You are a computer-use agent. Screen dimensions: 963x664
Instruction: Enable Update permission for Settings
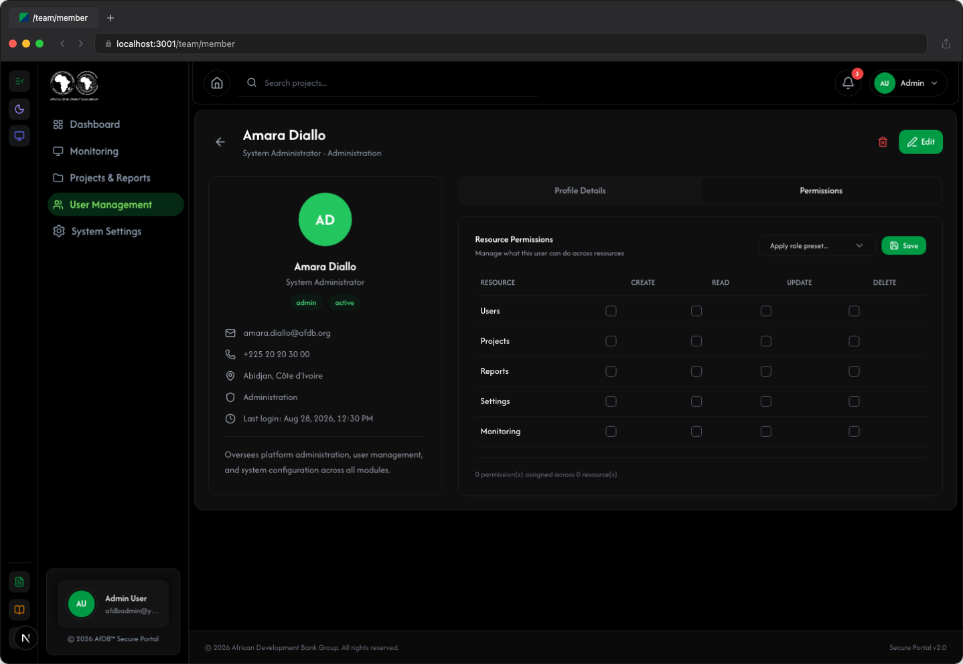(766, 401)
